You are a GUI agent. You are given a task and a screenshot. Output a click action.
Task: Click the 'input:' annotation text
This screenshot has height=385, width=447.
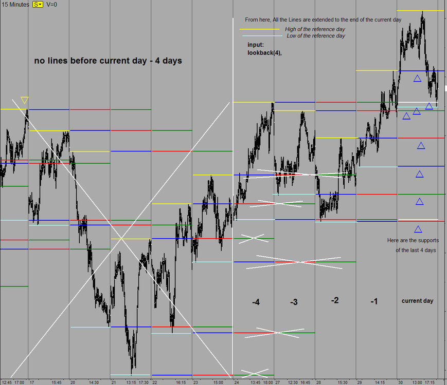coord(256,45)
